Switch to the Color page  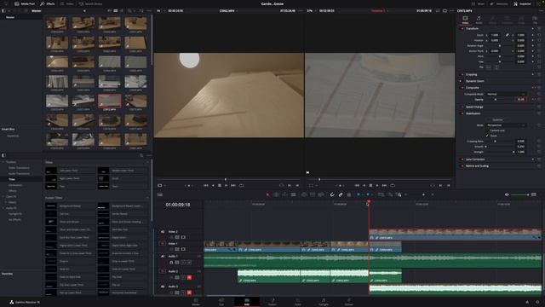pos(298,301)
